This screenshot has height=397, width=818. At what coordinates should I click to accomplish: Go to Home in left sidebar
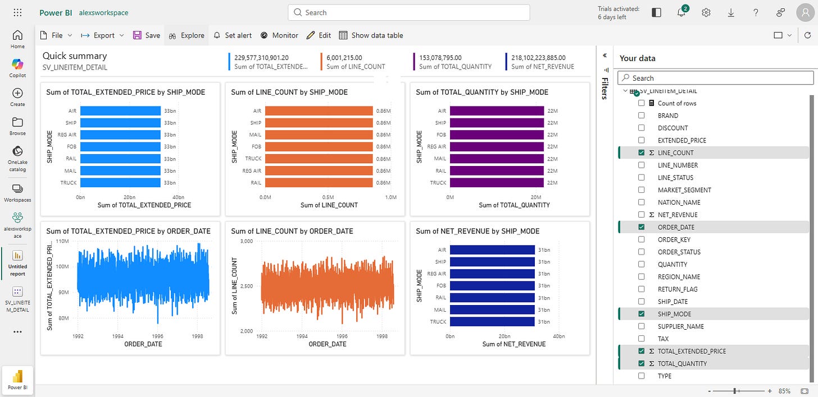point(17,39)
